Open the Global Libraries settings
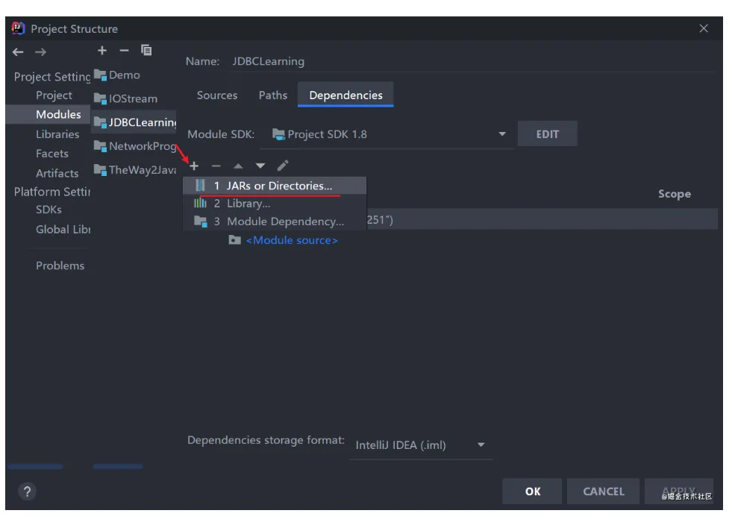Viewport: 735px width, 528px height. pyautogui.click(x=63, y=230)
